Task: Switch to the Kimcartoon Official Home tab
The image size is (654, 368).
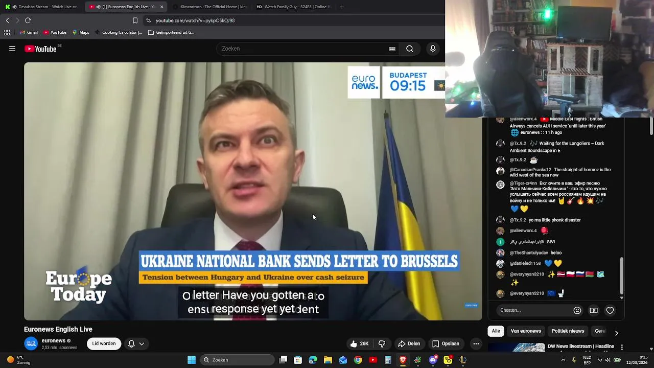Action: (x=209, y=7)
